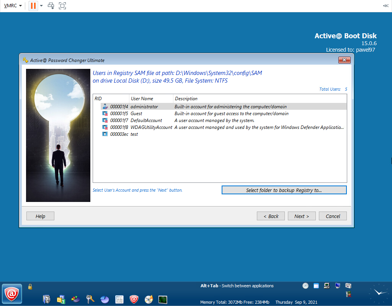This screenshot has height=306, width=392.
Task: Select the WDAGUtilityAccount user row
Action: [224, 127]
